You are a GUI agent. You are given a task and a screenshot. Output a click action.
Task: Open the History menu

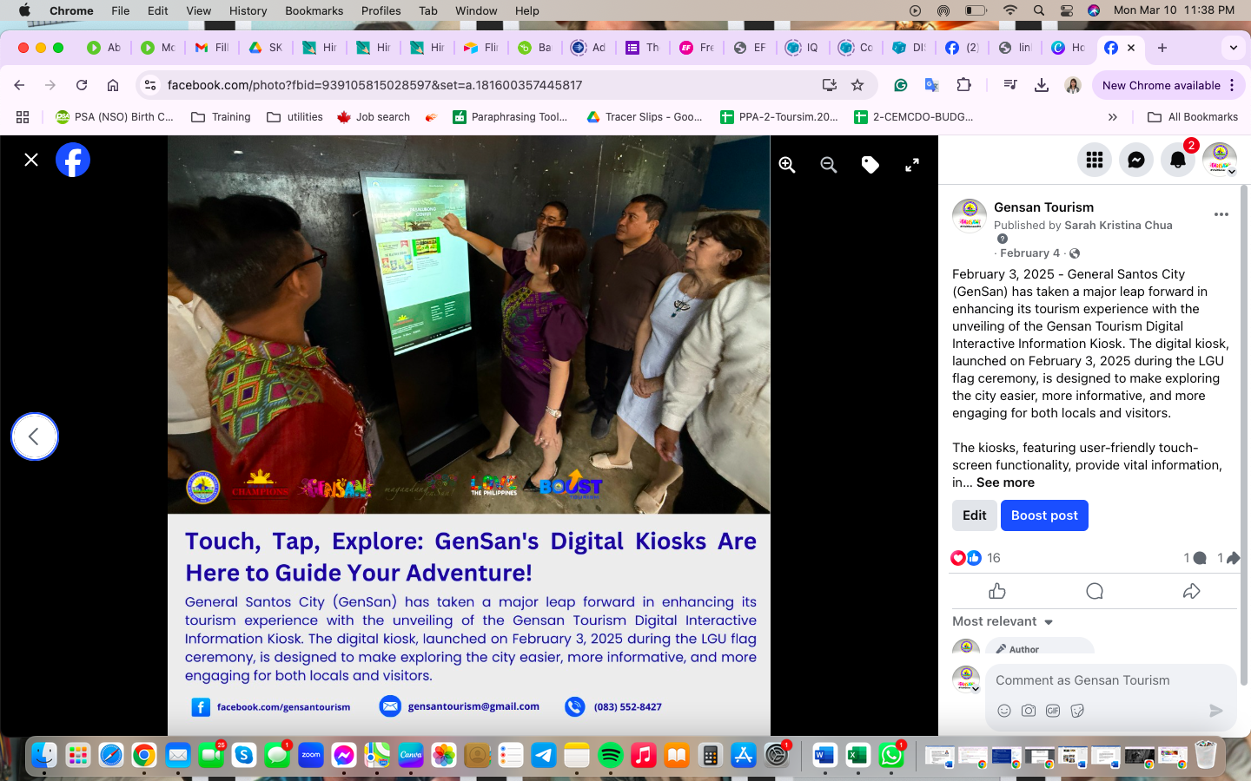click(248, 10)
